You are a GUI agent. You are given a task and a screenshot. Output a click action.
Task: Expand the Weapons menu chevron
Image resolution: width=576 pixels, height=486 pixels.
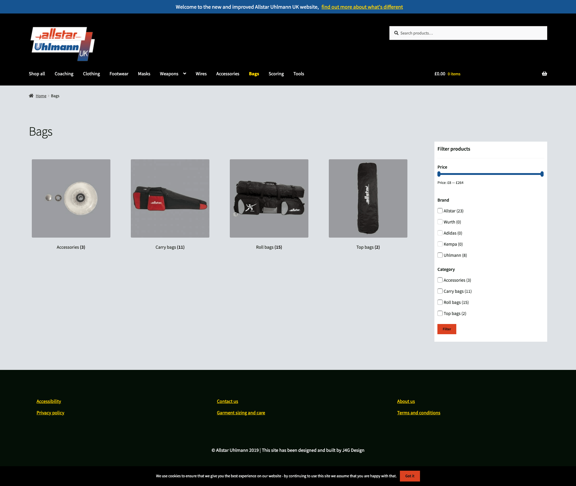pyautogui.click(x=184, y=73)
